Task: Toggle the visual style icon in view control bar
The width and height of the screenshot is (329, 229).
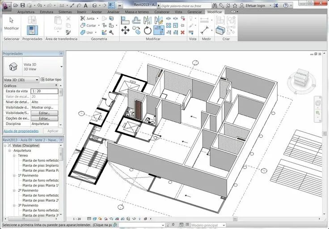Action: tap(95, 219)
